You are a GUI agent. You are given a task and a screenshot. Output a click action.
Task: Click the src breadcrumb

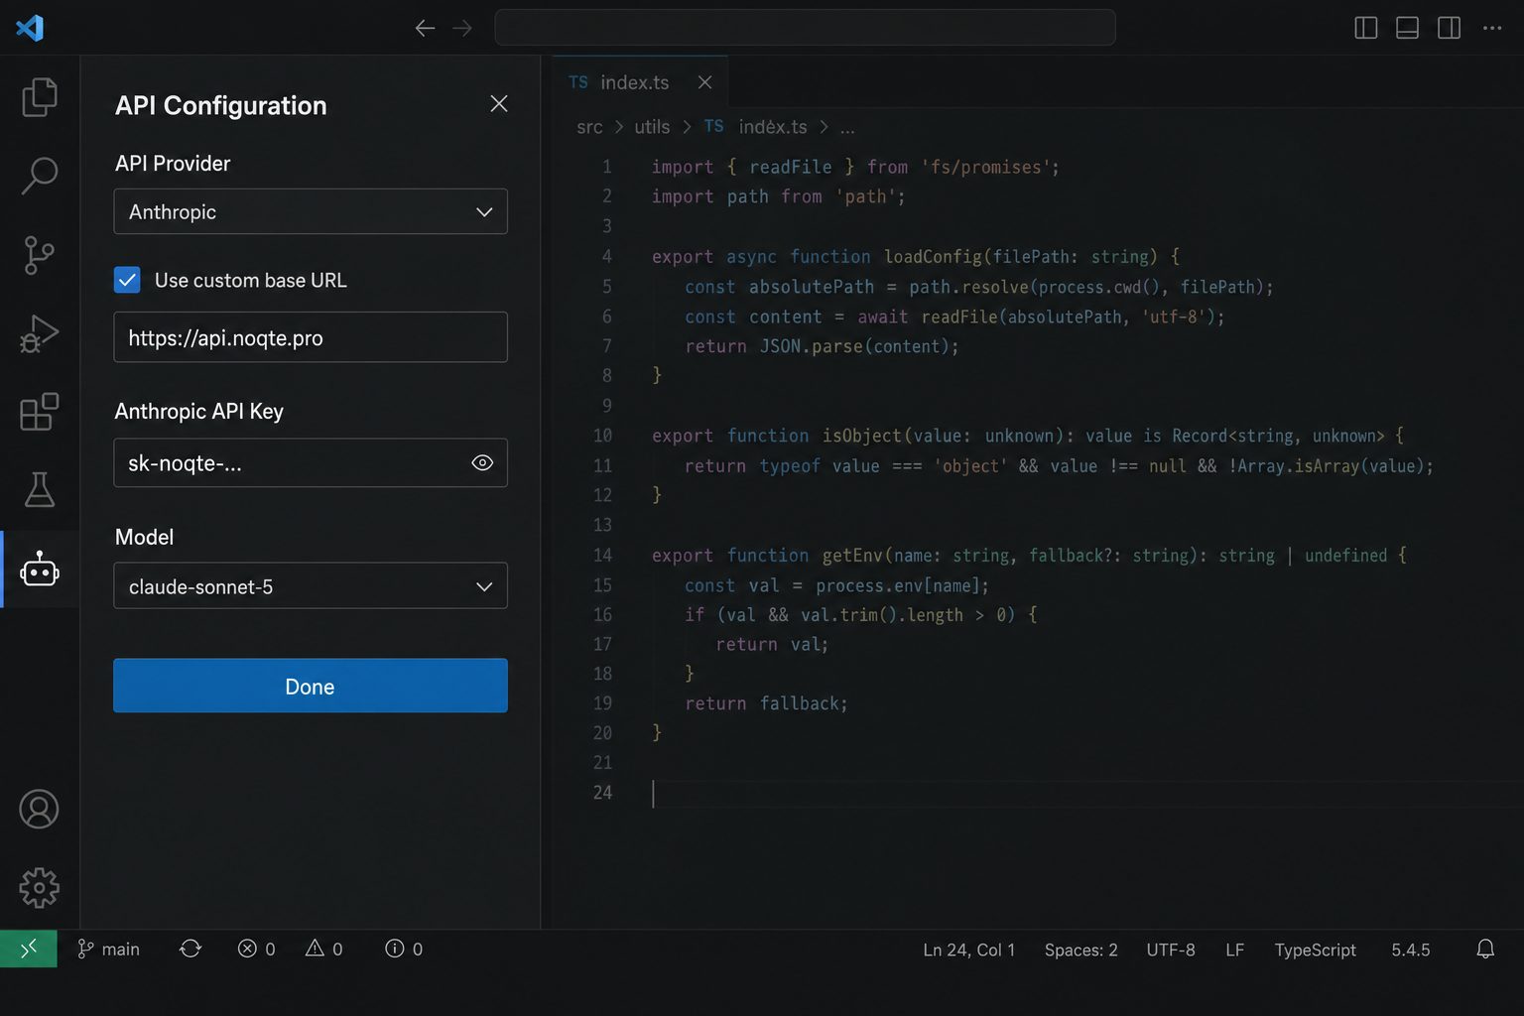(589, 127)
